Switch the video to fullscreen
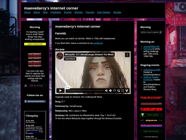 click(123, 91)
